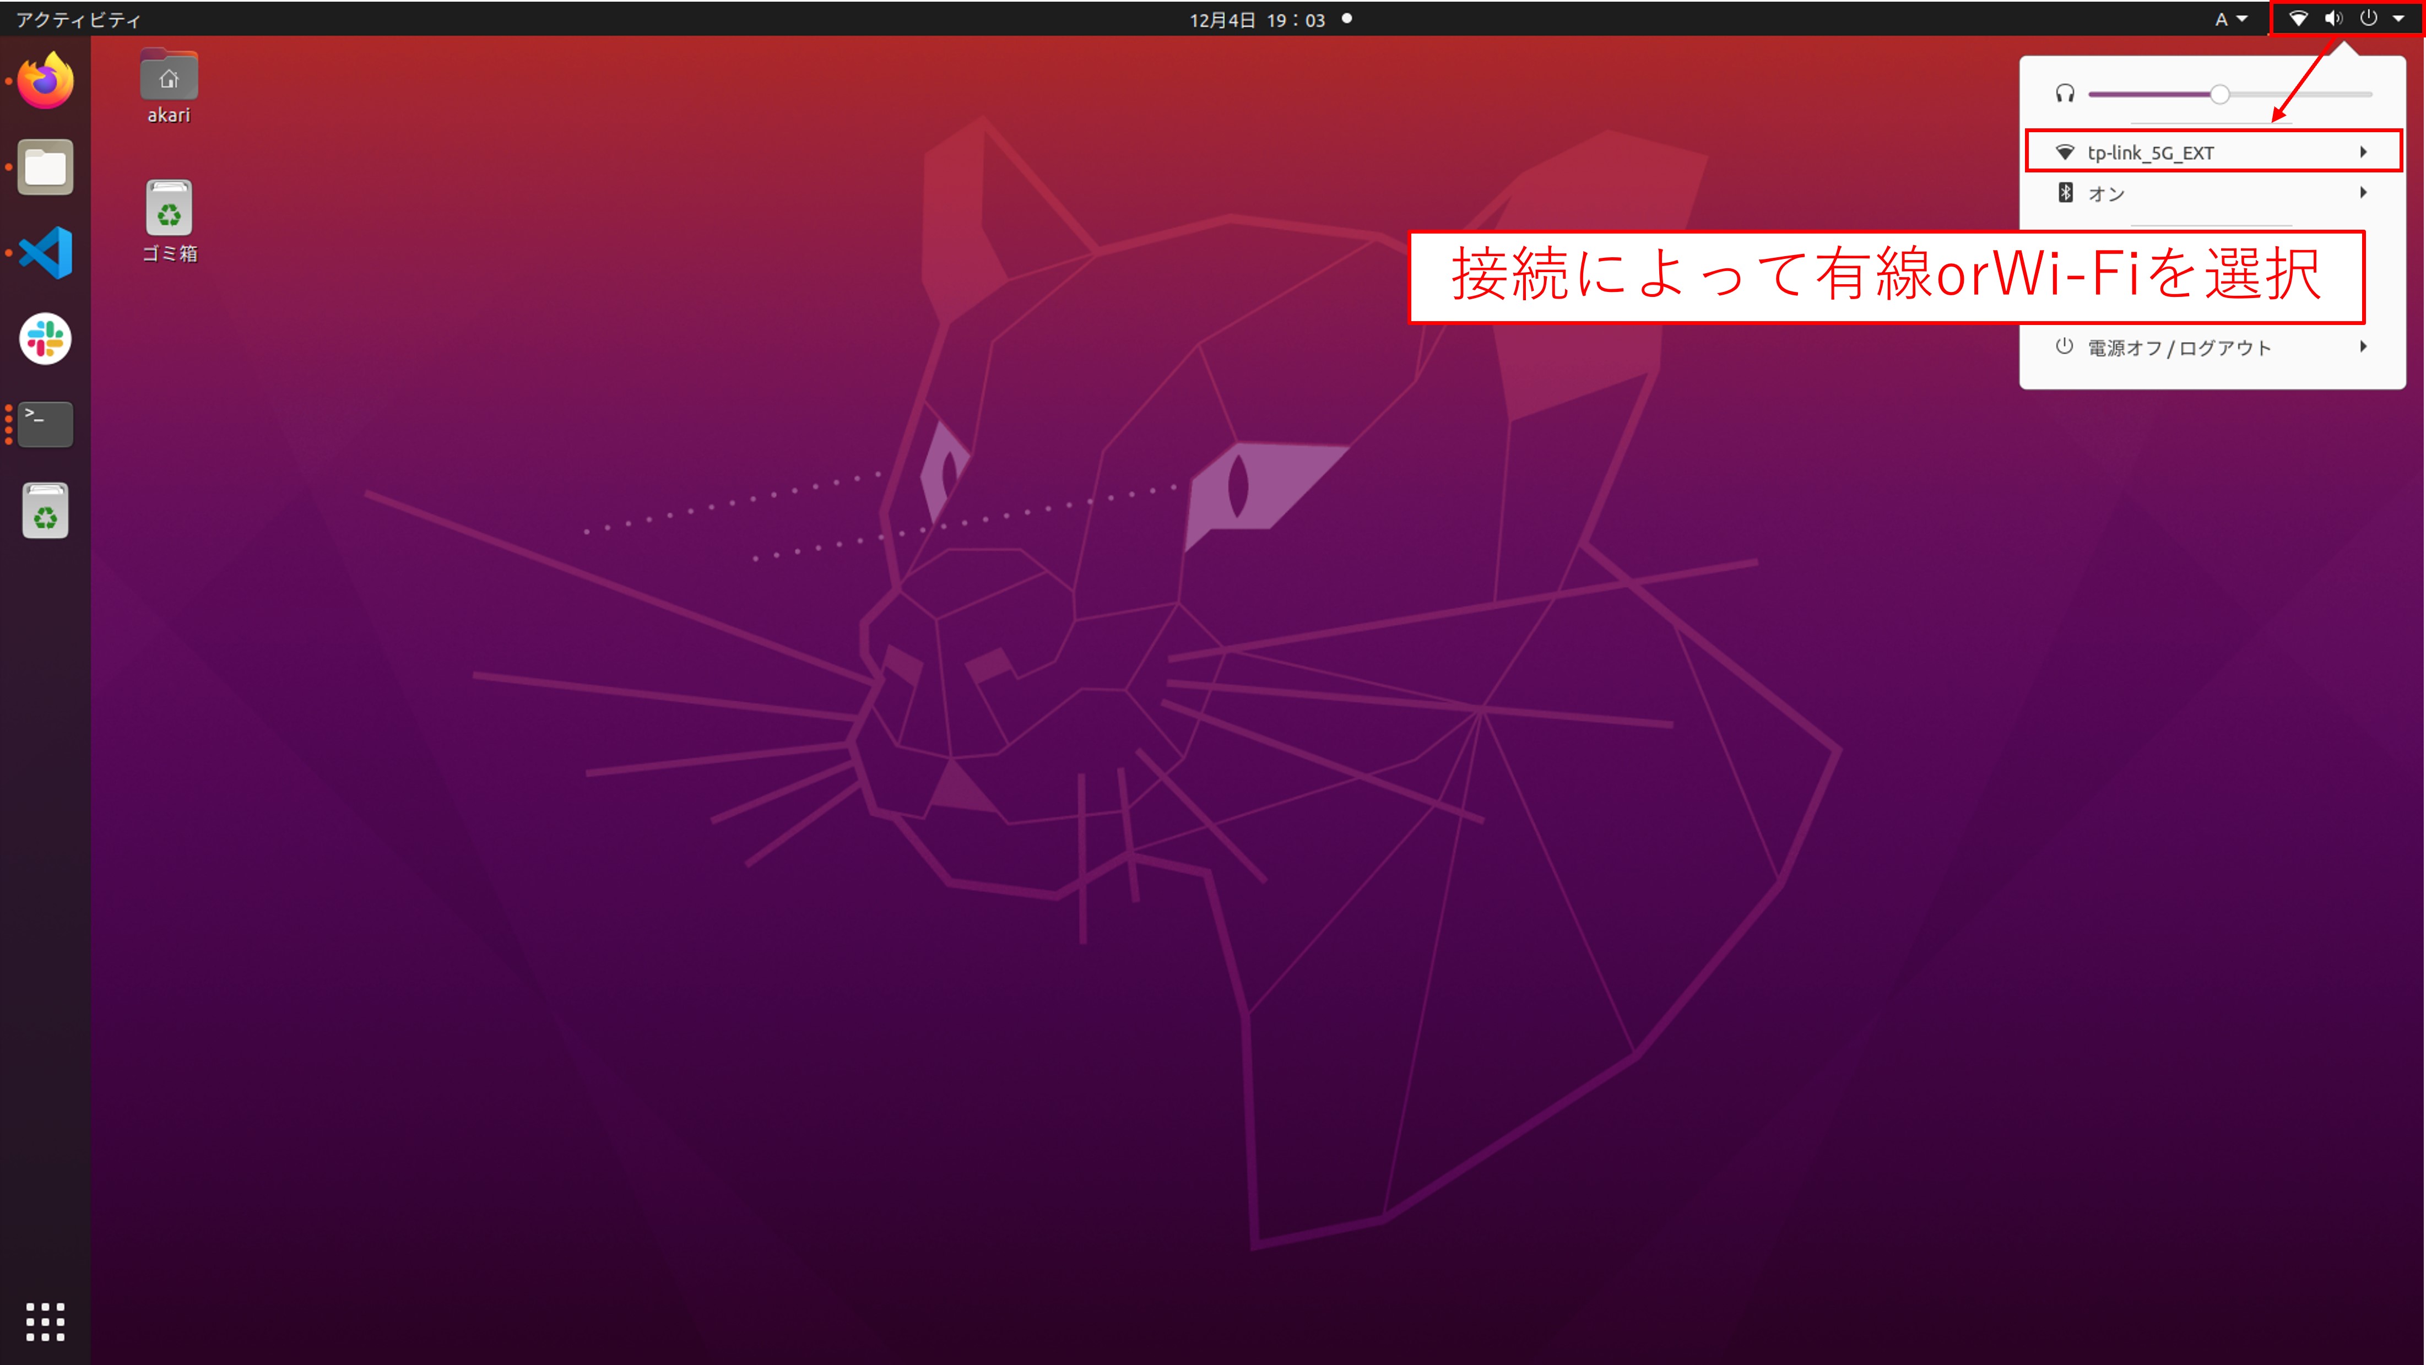Open the Terminal dock icon
2426x1365 pixels.
pyautogui.click(x=45, y=424)
